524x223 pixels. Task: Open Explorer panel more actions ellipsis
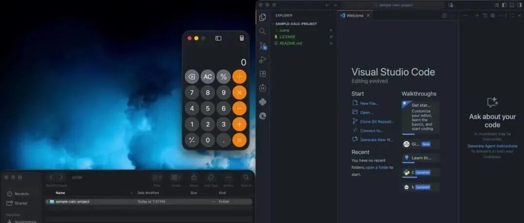coord(330,16)
